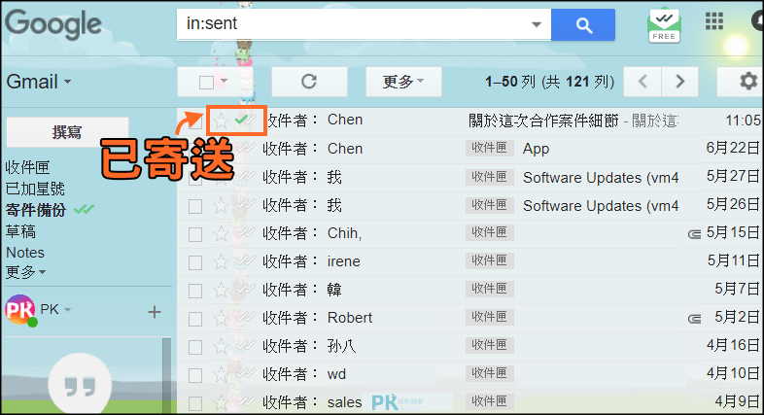Click the blue search magnifier button
The height and width of the screenshot is (415, 764).
click(x=583, y=24)
